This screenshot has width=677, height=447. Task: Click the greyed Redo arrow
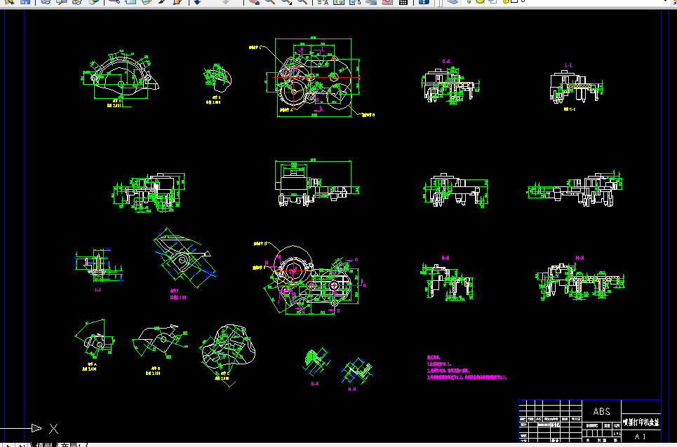pos(225,1)
